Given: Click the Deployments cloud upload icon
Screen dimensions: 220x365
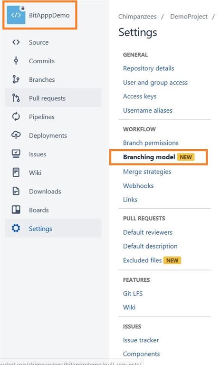Looking at the screenshot, I should click(x=16, y=135).
